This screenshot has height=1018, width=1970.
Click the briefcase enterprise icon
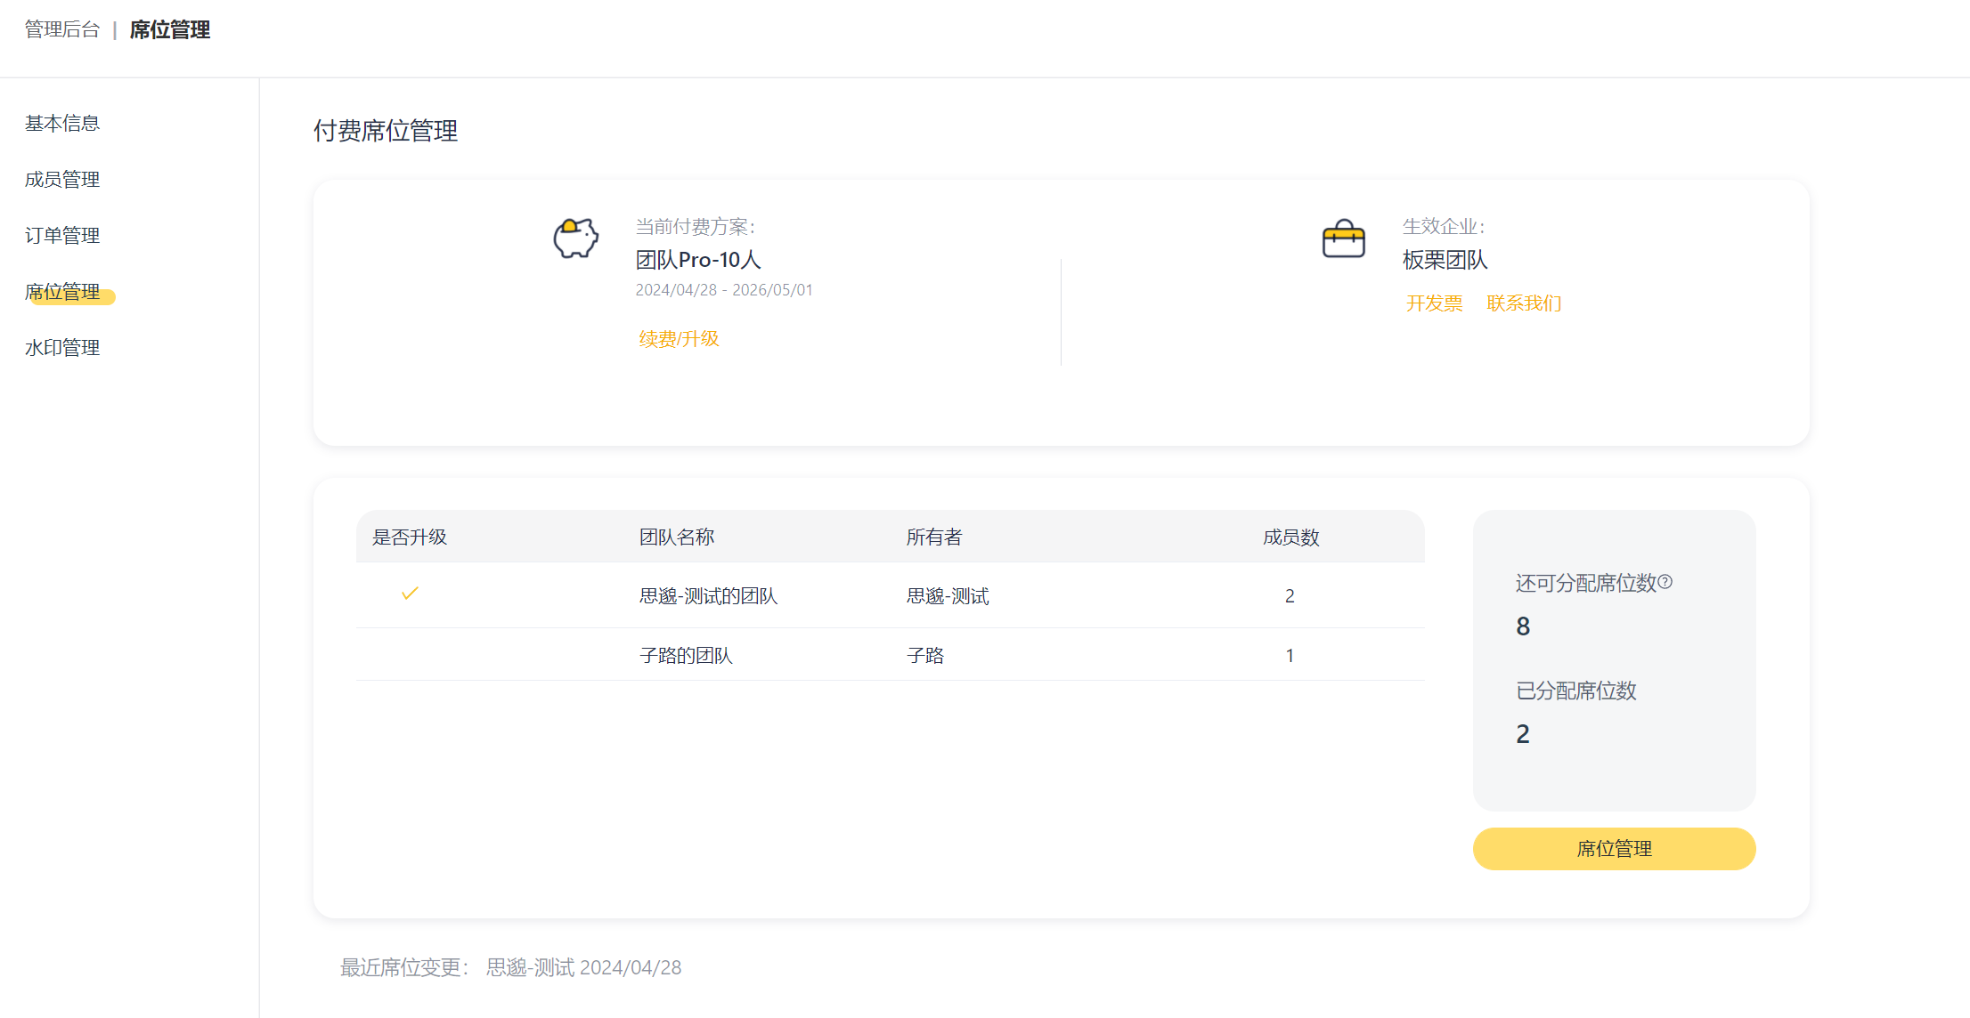(x=1343, y=239)
